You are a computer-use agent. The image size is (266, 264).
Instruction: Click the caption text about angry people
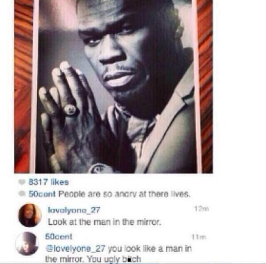[124, 194]
